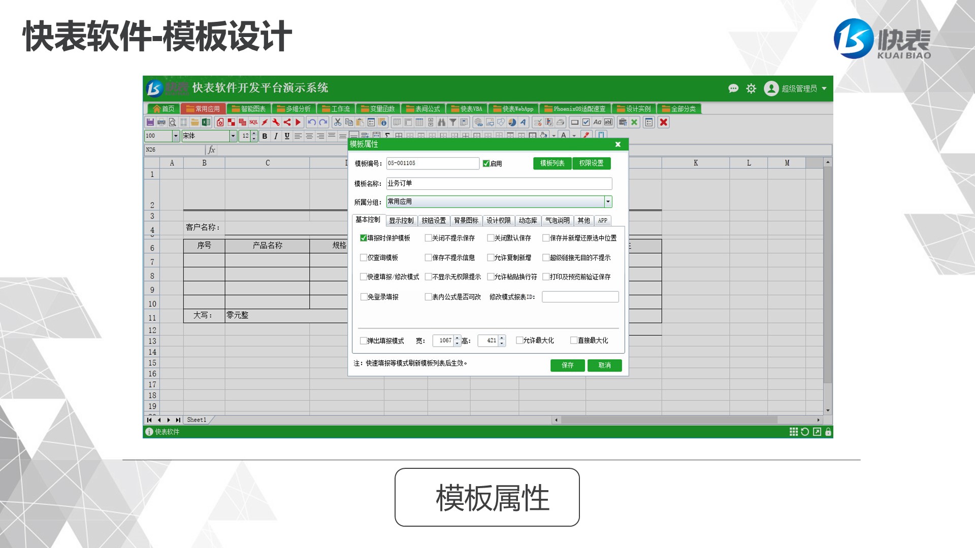Screen dimensions: 975x548
Task: Increase font size 12 spinner
Action: tap(254, 133)
